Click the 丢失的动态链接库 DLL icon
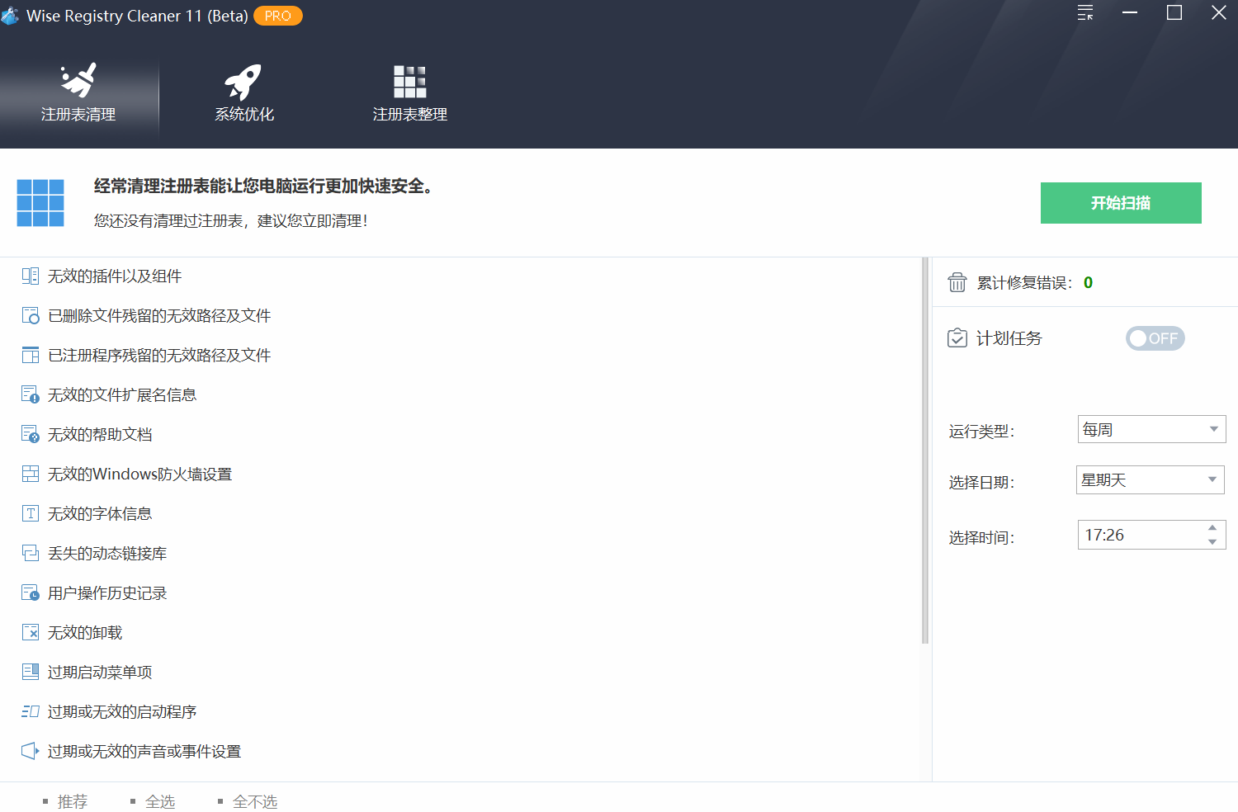The width and height of the screenshot is (1238, 812). click(x=30, y=553)
